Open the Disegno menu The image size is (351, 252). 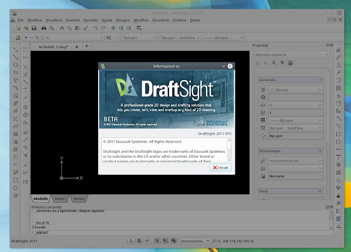click(123, 20)
